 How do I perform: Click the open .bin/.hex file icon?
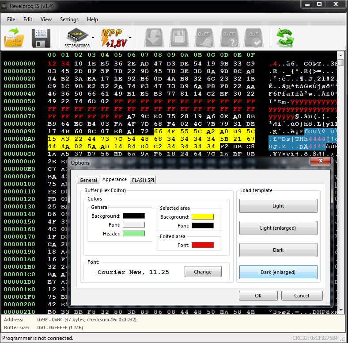point(15,38)
